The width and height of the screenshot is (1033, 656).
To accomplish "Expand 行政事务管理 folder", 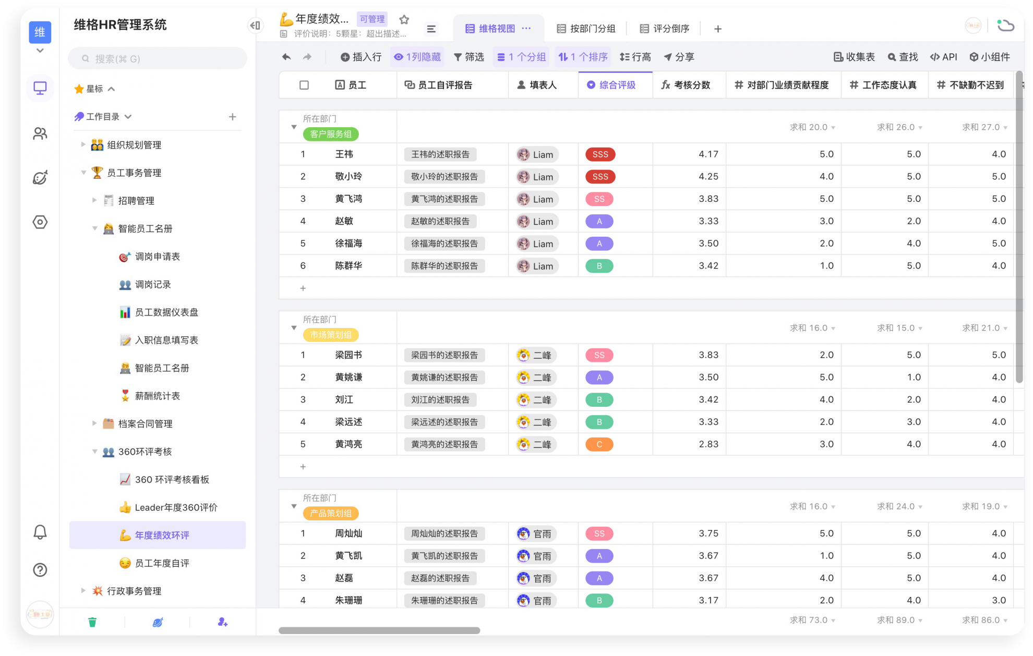I will pyautogui.click(x=83, y=590).
